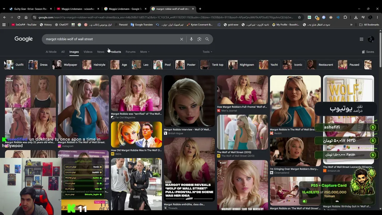Expand the More search filters dropdown
Screen dimensions: 382x215
[145, 52]
